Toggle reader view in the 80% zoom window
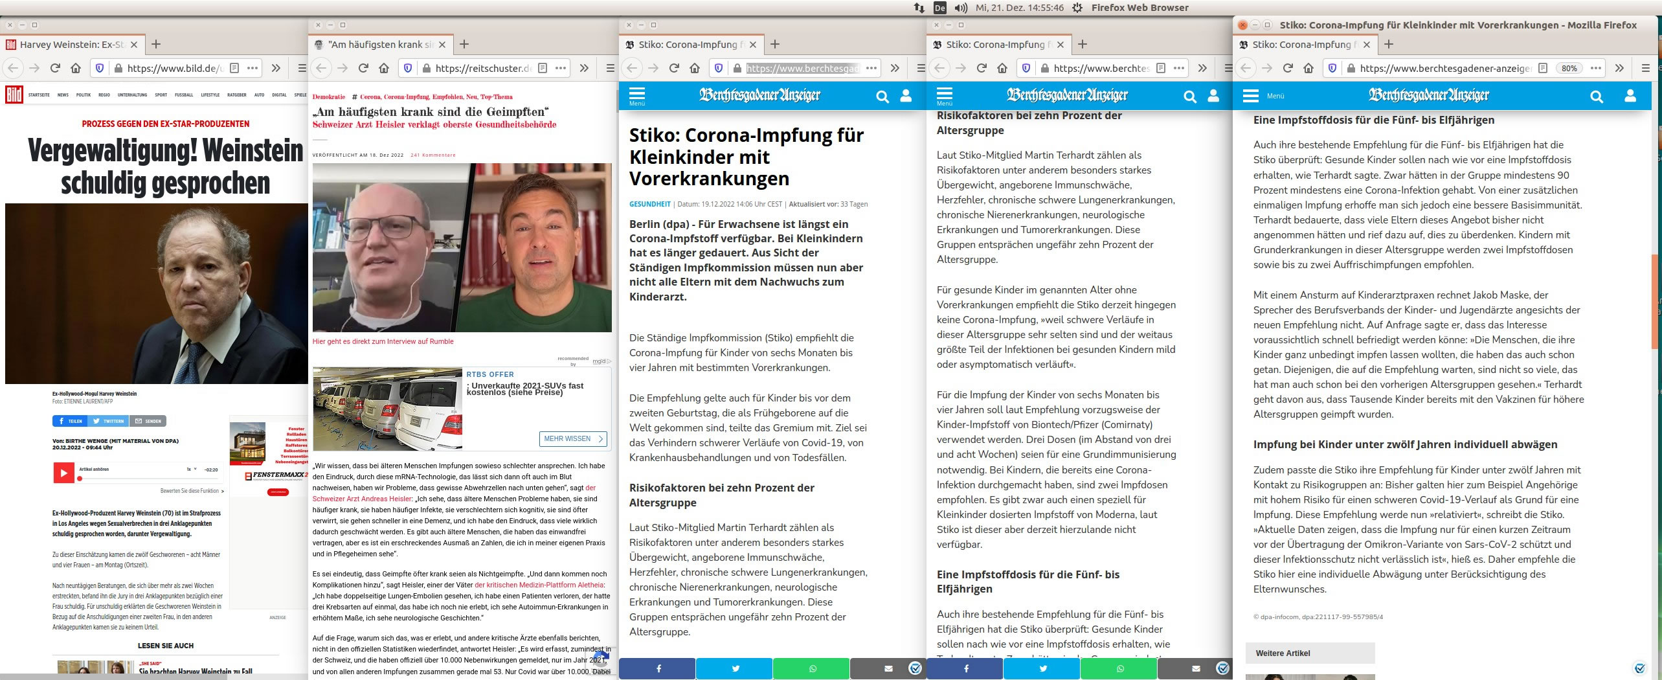This screenshot has width=1662, height=680. [x=1543, y=68]
